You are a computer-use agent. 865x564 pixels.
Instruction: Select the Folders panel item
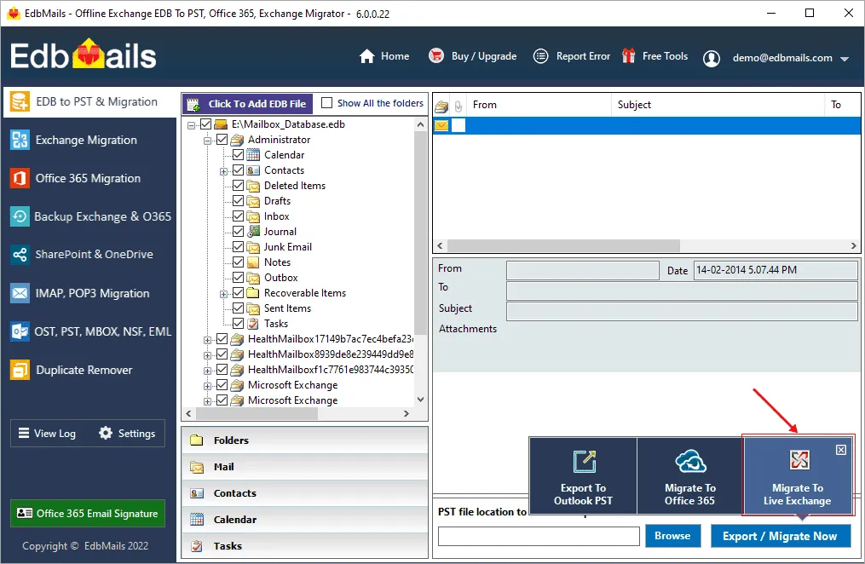click(x=304, y=440)
